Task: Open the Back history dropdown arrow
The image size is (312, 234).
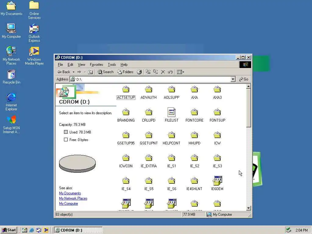Action: [73, 72]
